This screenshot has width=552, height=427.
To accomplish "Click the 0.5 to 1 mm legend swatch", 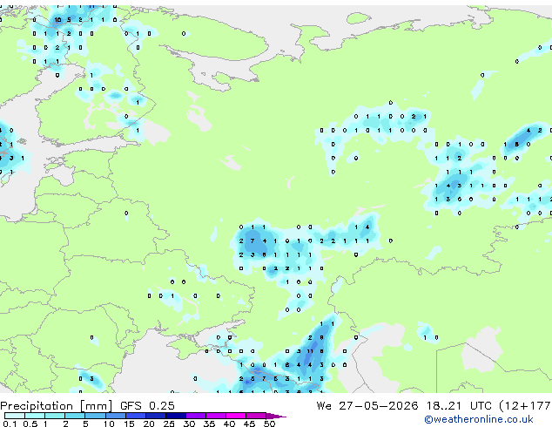I will [35, 416].
